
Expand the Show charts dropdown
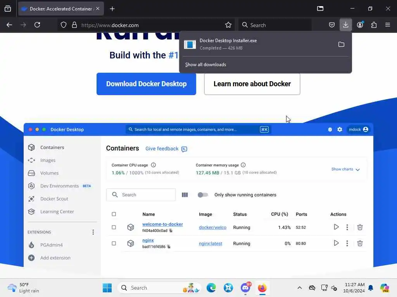point(345,169)
